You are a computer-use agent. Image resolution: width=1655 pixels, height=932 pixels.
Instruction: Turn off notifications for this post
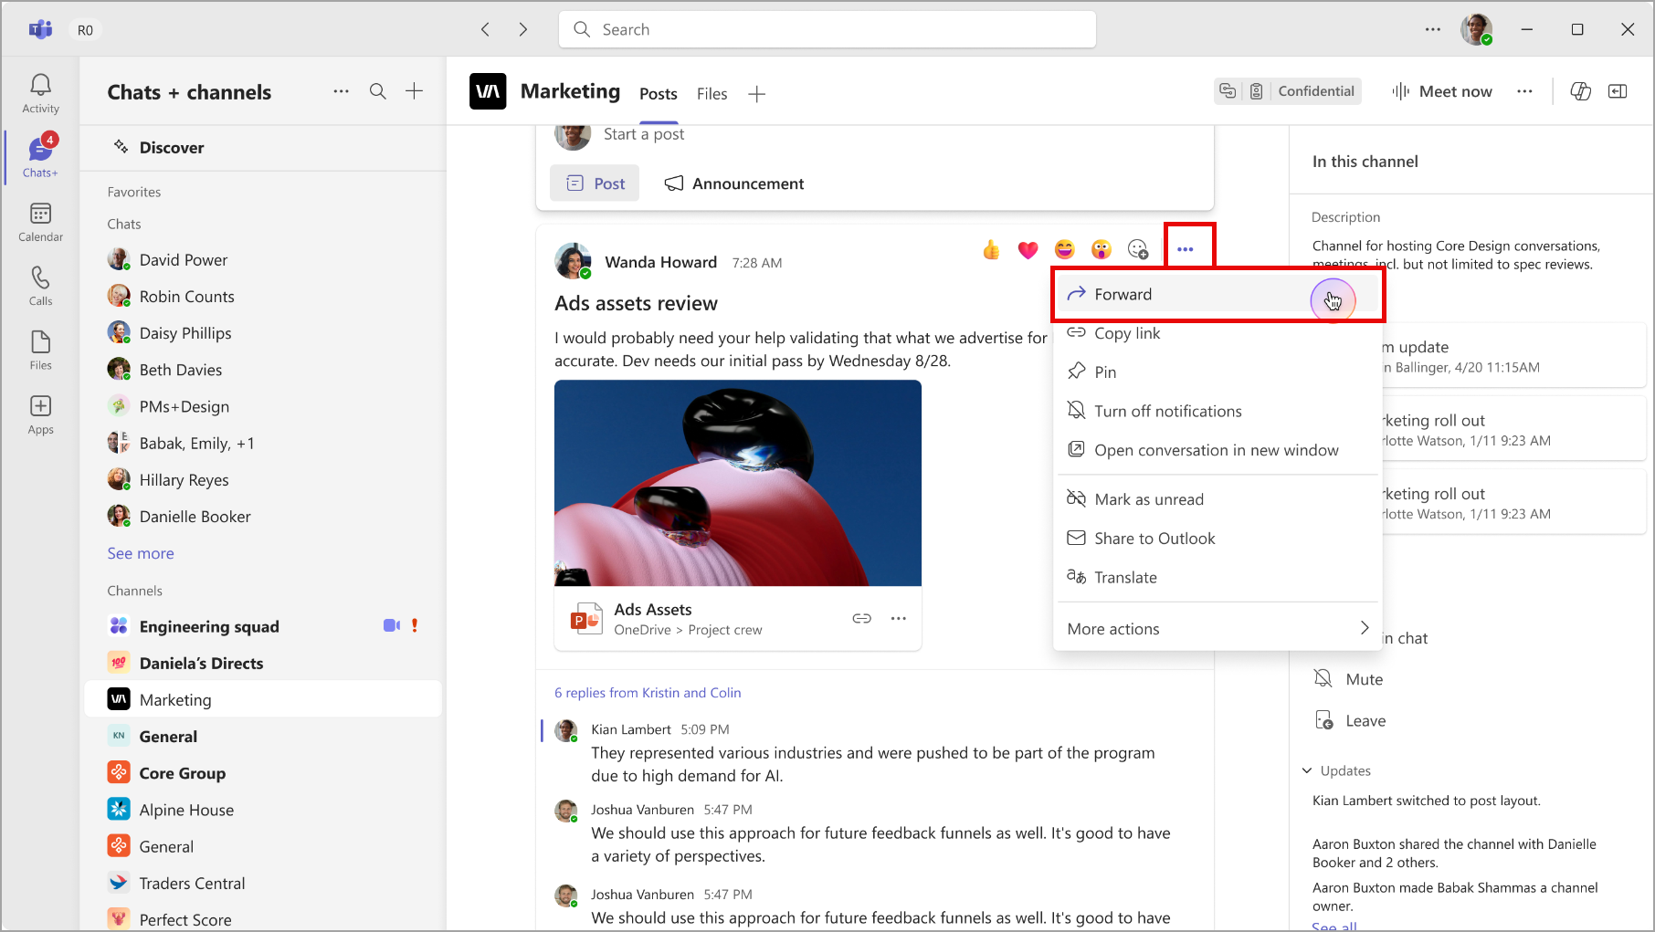click(1167, 412)
